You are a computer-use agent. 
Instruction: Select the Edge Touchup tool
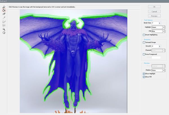[4, 25]
